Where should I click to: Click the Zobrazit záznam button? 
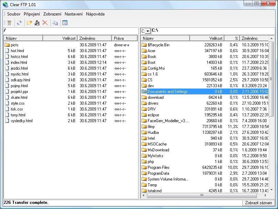(258, 203)
